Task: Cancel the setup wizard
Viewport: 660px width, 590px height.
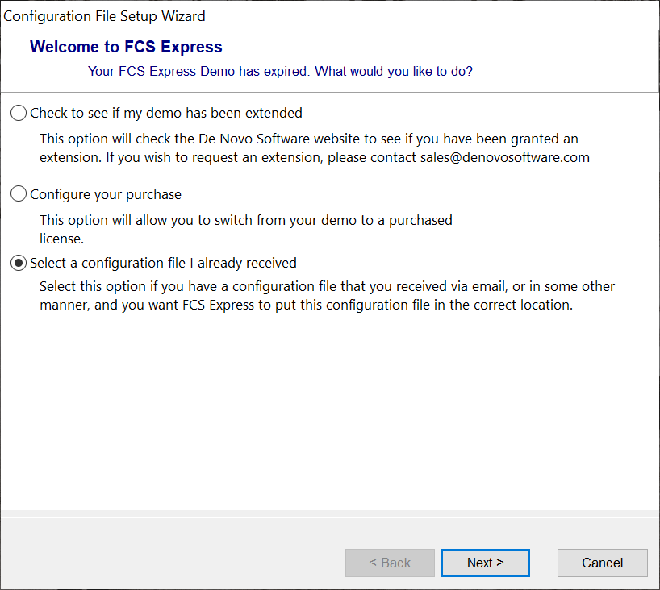Action: coord(602,563)
